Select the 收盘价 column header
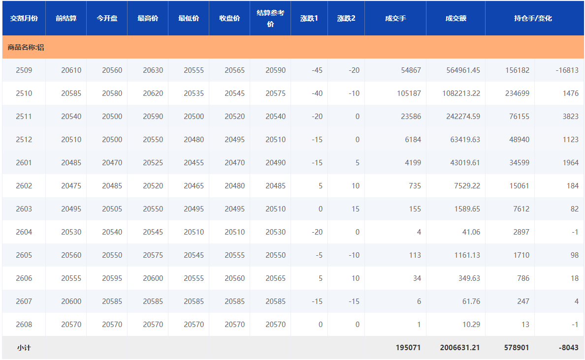Image resolution: width=585 pixels, height=360 pixels. (229, 18)
